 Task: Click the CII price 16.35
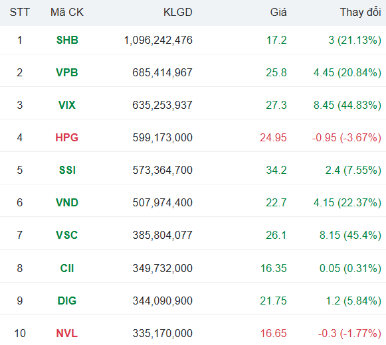point(274,268)
